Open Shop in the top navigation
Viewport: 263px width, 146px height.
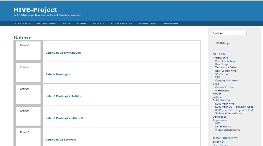[x=66, y=23]
